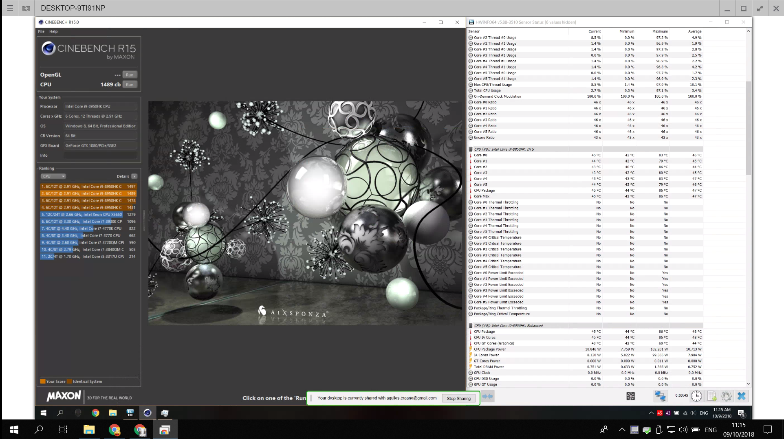
Task: Open the File menu in Cinebench
Action: [41, 31]
